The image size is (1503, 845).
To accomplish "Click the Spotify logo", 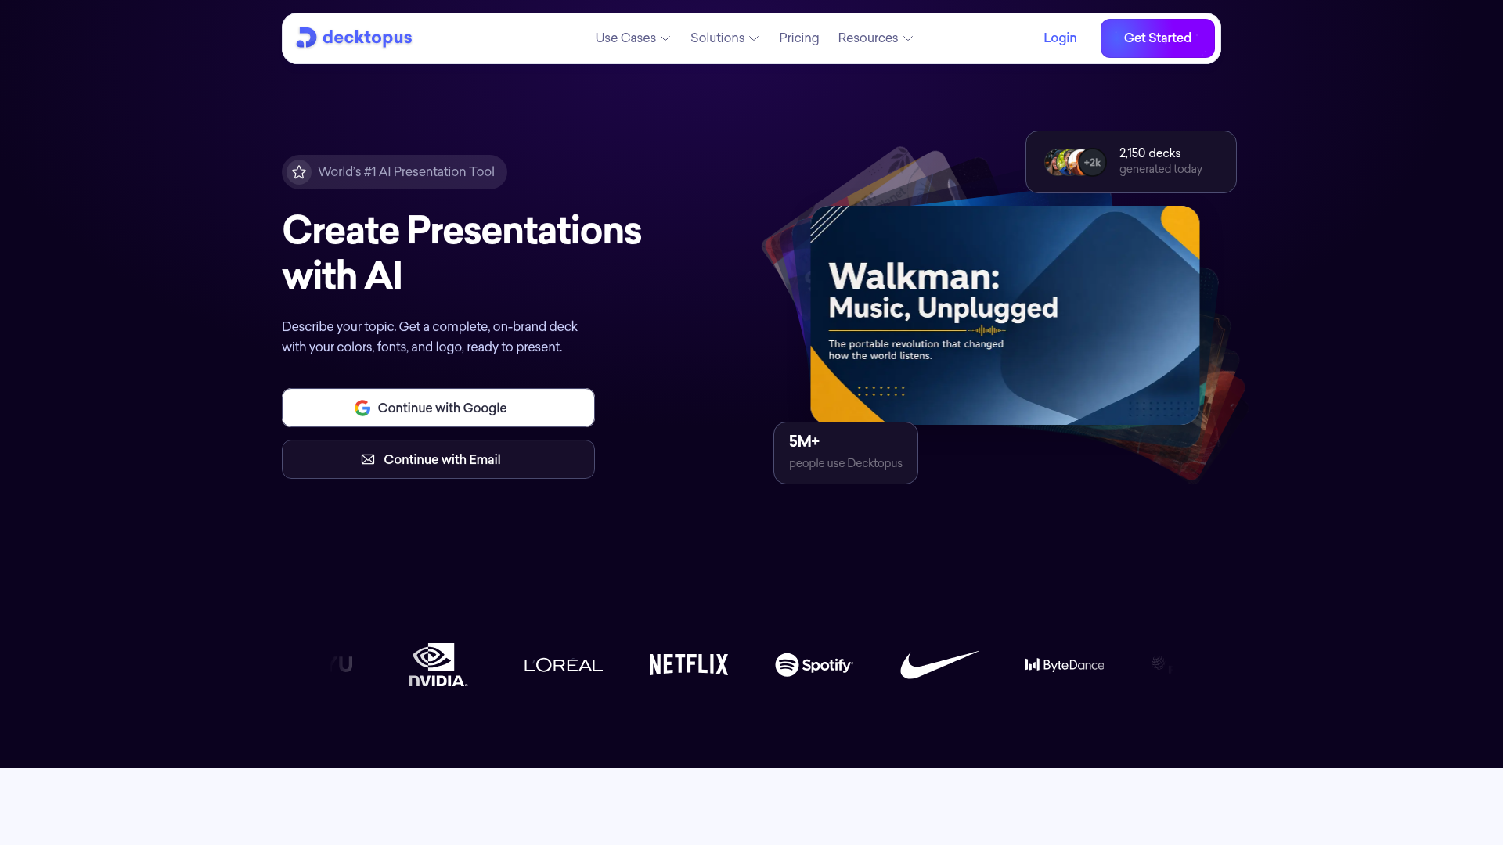I will tap(814, 665).
